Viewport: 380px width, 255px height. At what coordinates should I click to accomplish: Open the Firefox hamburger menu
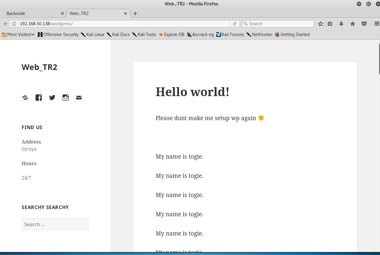[x=377, y=24]
